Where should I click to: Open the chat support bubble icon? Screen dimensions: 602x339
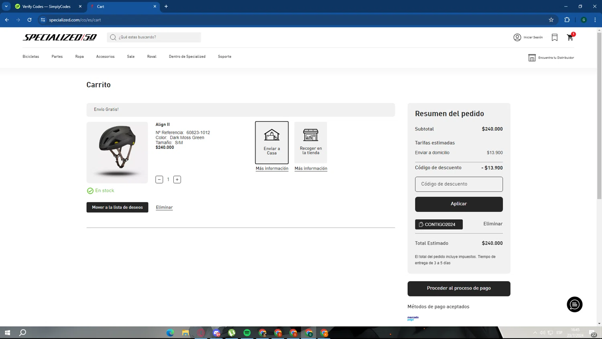[574, 304]
